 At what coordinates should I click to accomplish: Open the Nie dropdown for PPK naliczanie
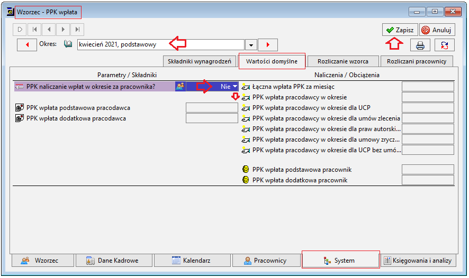(212, 87)
